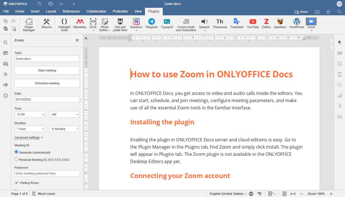Toggle the Waiting Room checkbox
Screen dimensions: 345x197
16,183
